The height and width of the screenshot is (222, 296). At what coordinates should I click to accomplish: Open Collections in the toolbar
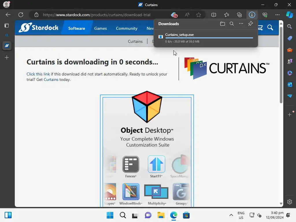[x=239, y=15]
